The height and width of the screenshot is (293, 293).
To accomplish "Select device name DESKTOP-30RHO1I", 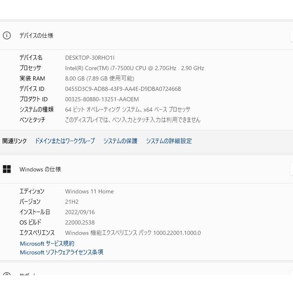I will [90, 58].
